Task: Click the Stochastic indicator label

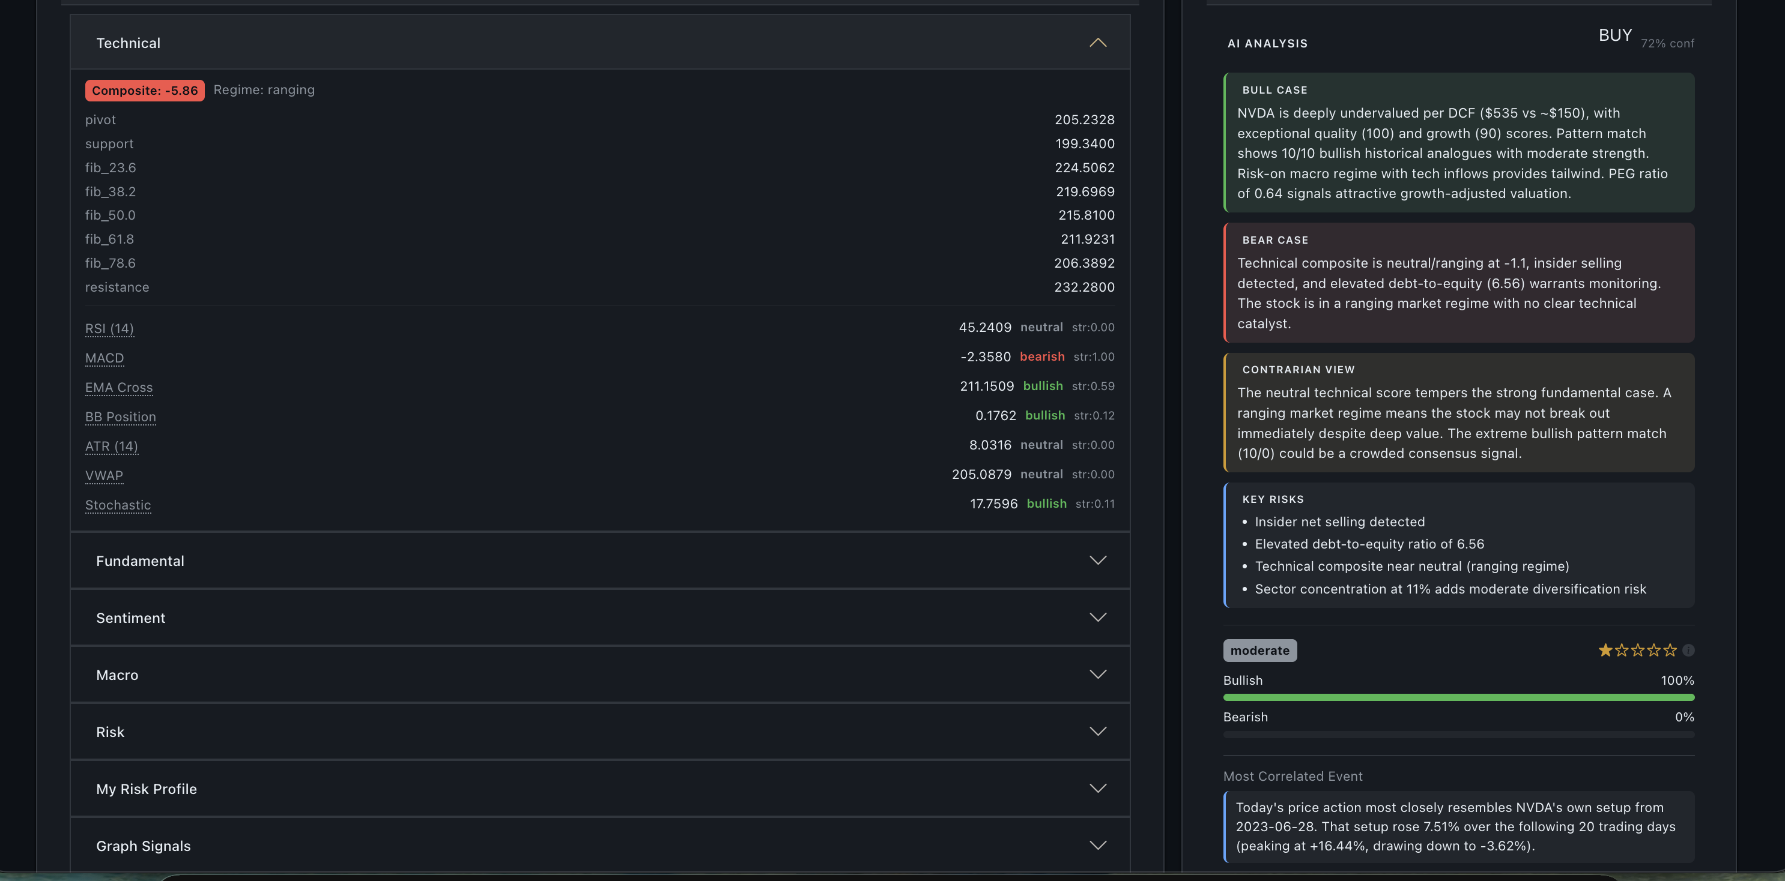Action: tap(118, 505)
